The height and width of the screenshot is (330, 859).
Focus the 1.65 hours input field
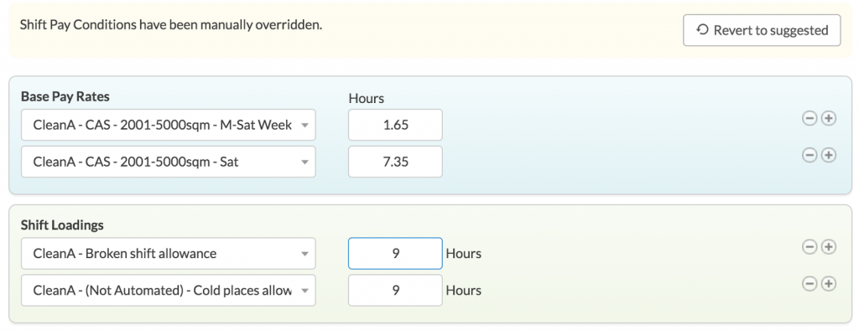[x=395, y=125]
